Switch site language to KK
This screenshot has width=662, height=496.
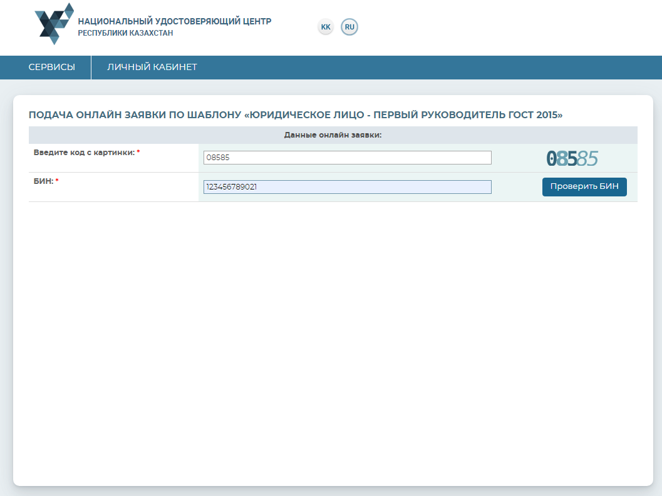(326, 27)
